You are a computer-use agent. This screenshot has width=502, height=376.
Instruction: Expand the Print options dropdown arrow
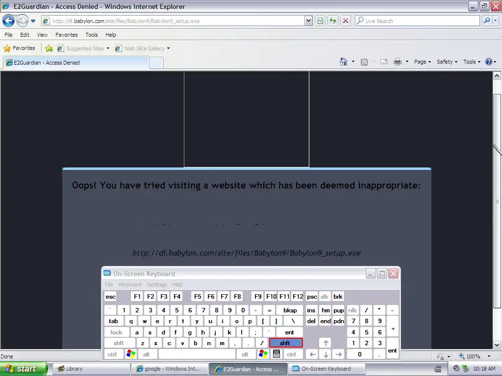(407, 62)
